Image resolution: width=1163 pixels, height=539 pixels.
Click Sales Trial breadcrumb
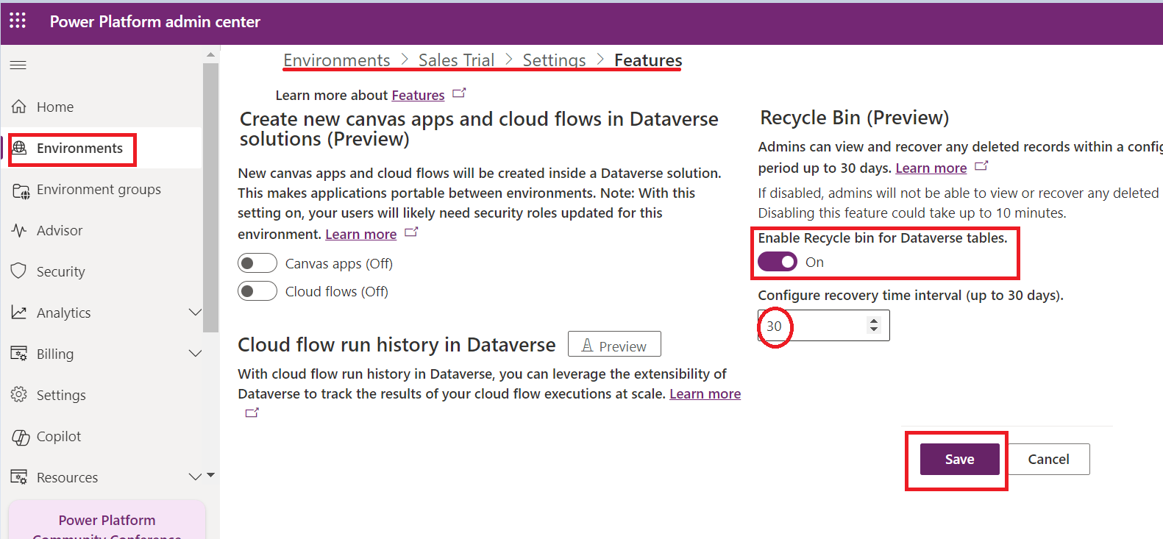tap(456, 60)
